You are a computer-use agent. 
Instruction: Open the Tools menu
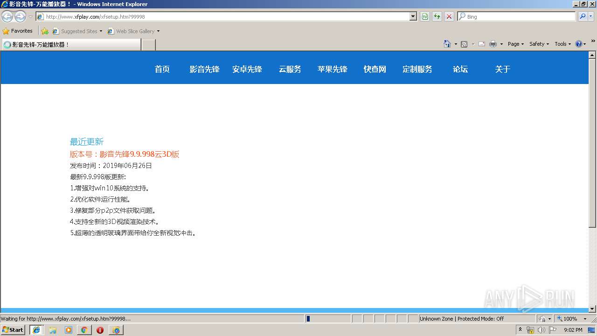(x=562, y=44)
